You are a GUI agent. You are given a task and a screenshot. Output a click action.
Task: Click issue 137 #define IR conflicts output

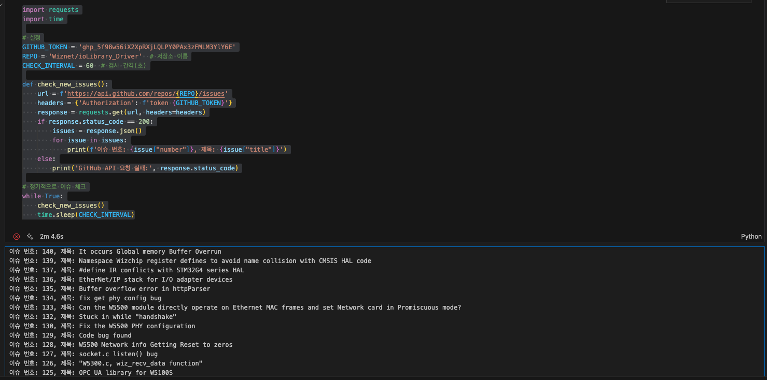(127, 270)
